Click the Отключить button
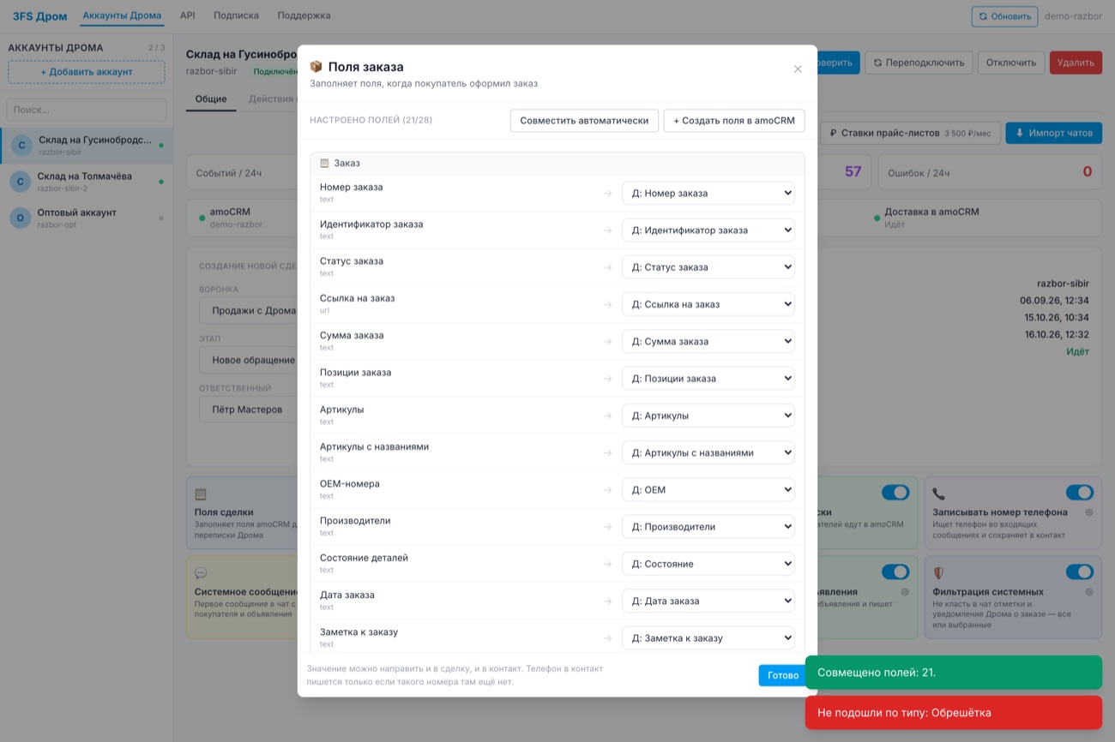 pyautogui.click(x=1011, y=63)
